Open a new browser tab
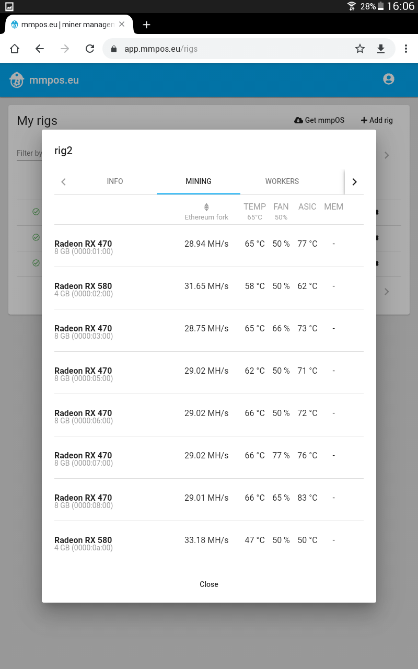The image size is (418, 669). 146,25
